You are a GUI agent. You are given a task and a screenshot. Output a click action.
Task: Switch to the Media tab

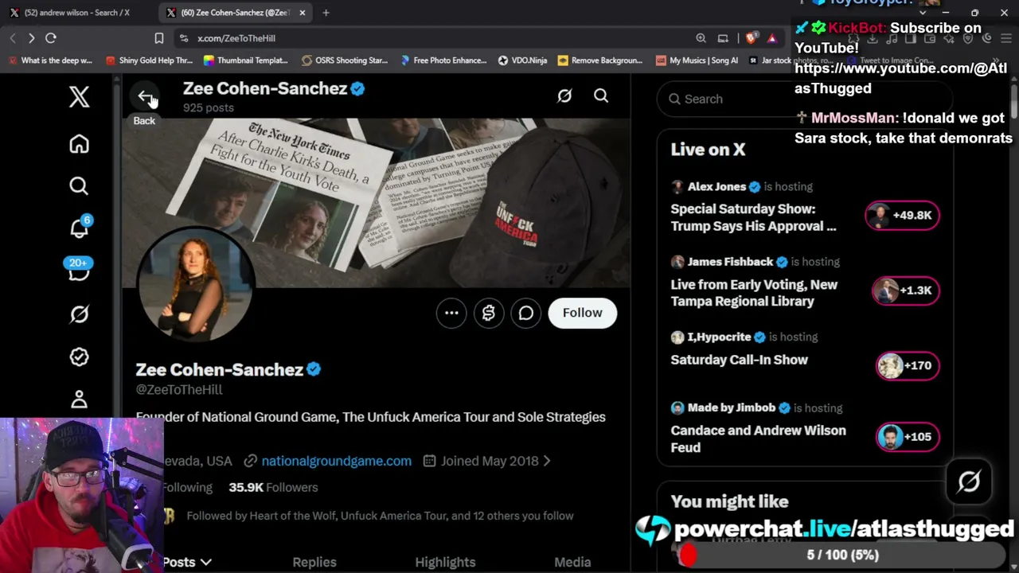572,562
